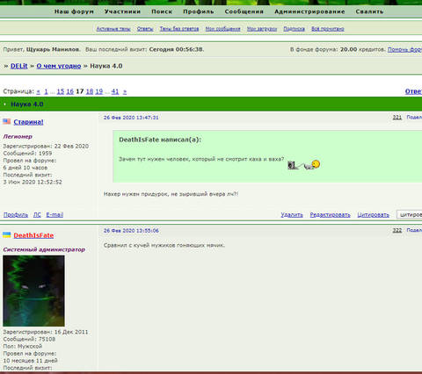Open the Темы без ответов link
This screenshot has width=422, height=374.
[x=179, y=29]
